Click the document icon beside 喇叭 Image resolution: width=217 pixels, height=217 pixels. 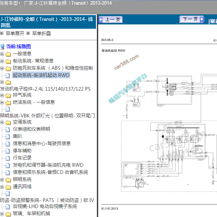pos(8,137)
